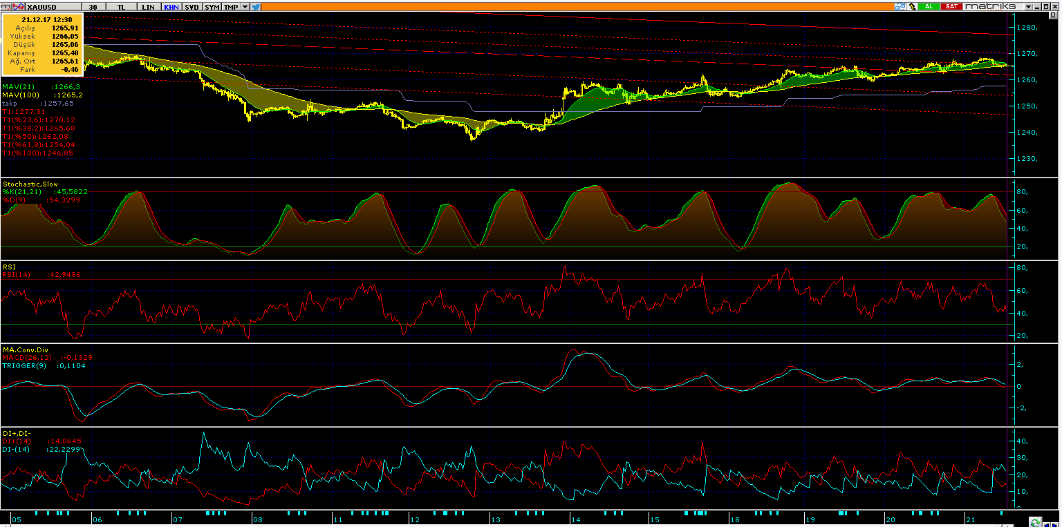Click the XAUUSD symbol field
The width and height of the screenshot is (1062, 527).
point(52,6)
